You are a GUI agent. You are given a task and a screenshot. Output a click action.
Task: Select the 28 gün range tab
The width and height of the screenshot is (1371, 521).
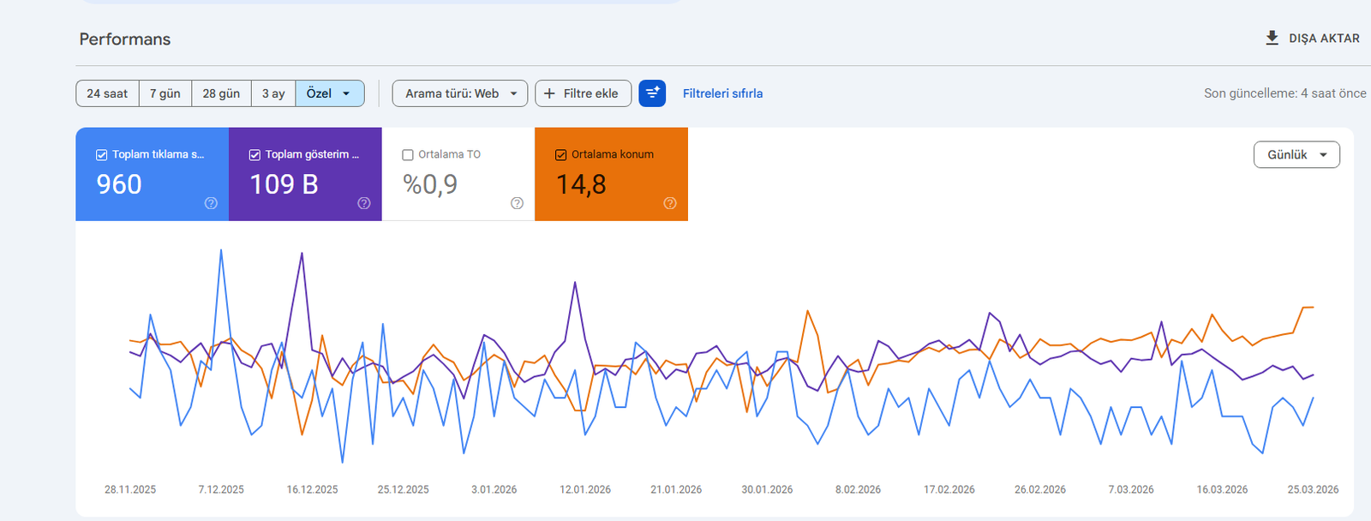pyautogui.click(x=221, y=93)
